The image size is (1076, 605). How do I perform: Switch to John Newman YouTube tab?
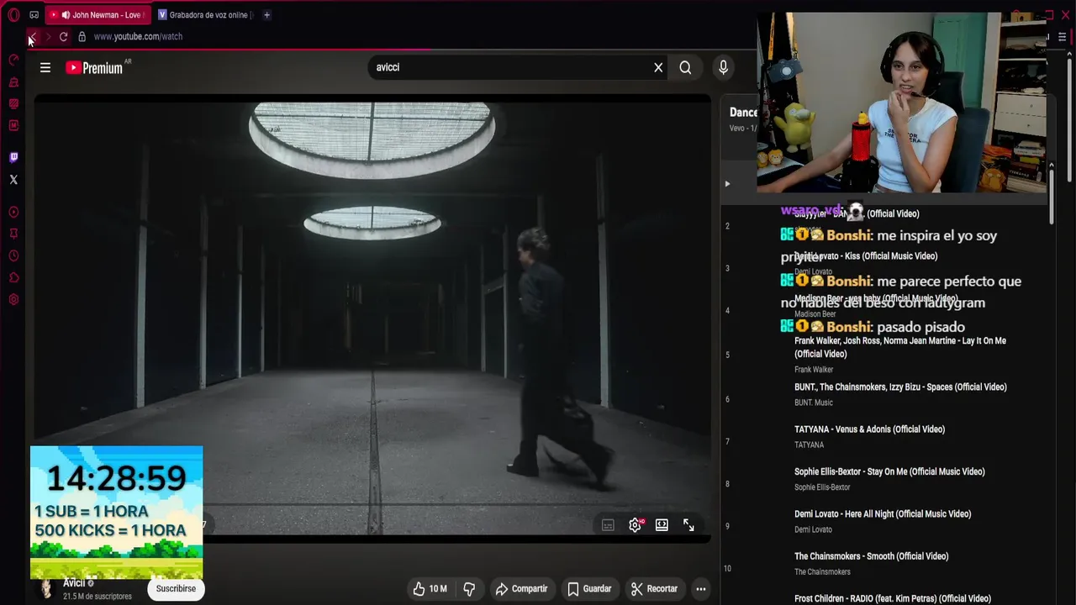pyautogui.click(x=98, y=15)
